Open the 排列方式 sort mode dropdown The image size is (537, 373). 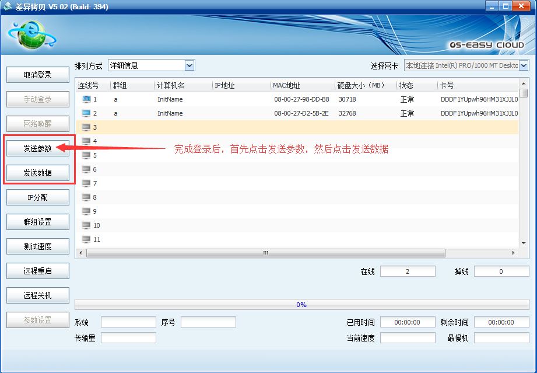click(x=189, y=65)
